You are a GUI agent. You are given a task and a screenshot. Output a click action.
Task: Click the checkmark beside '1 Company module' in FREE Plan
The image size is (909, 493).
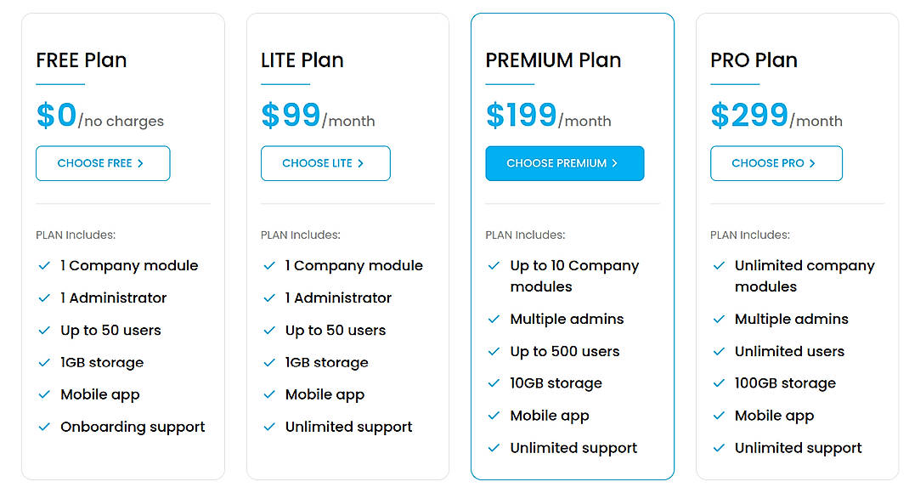45,265
